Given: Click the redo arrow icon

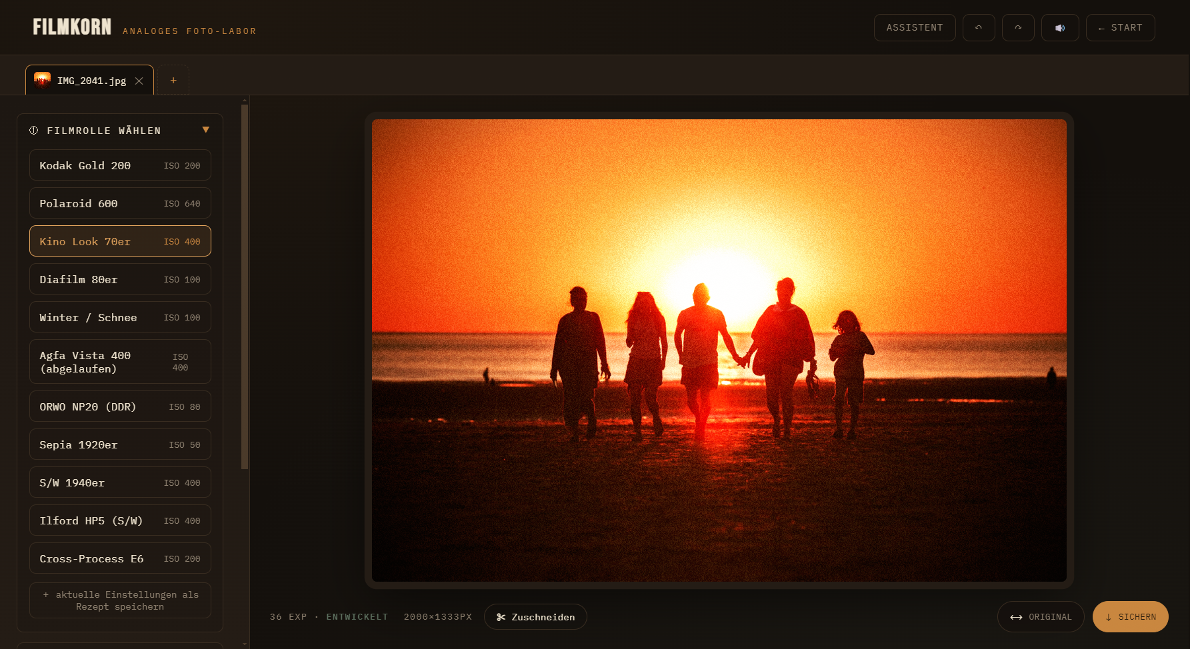Looking at the screenshot, I should click(1018, 28).
